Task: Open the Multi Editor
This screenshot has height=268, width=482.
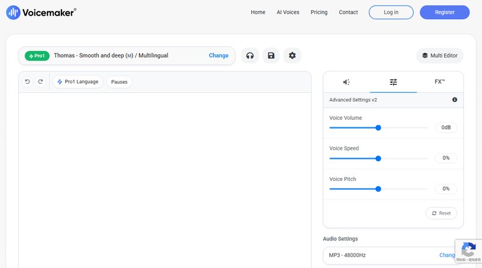Action: pos(439,55)
